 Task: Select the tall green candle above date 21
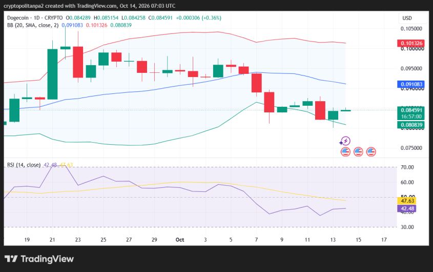52,74
